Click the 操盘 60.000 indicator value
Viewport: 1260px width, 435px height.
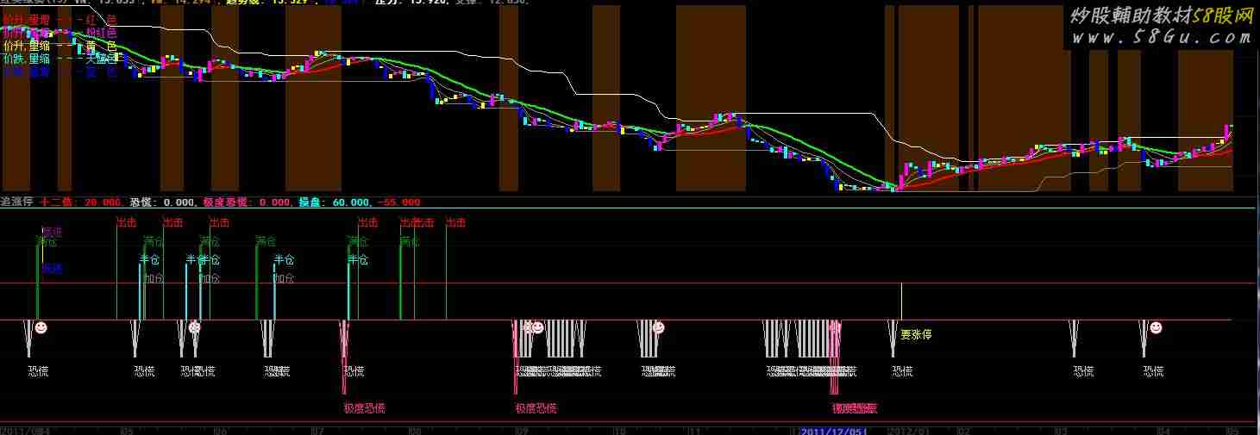333,202
